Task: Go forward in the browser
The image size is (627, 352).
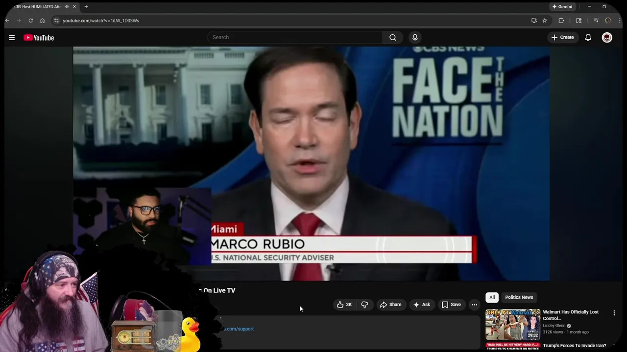Action: [19, 21]
